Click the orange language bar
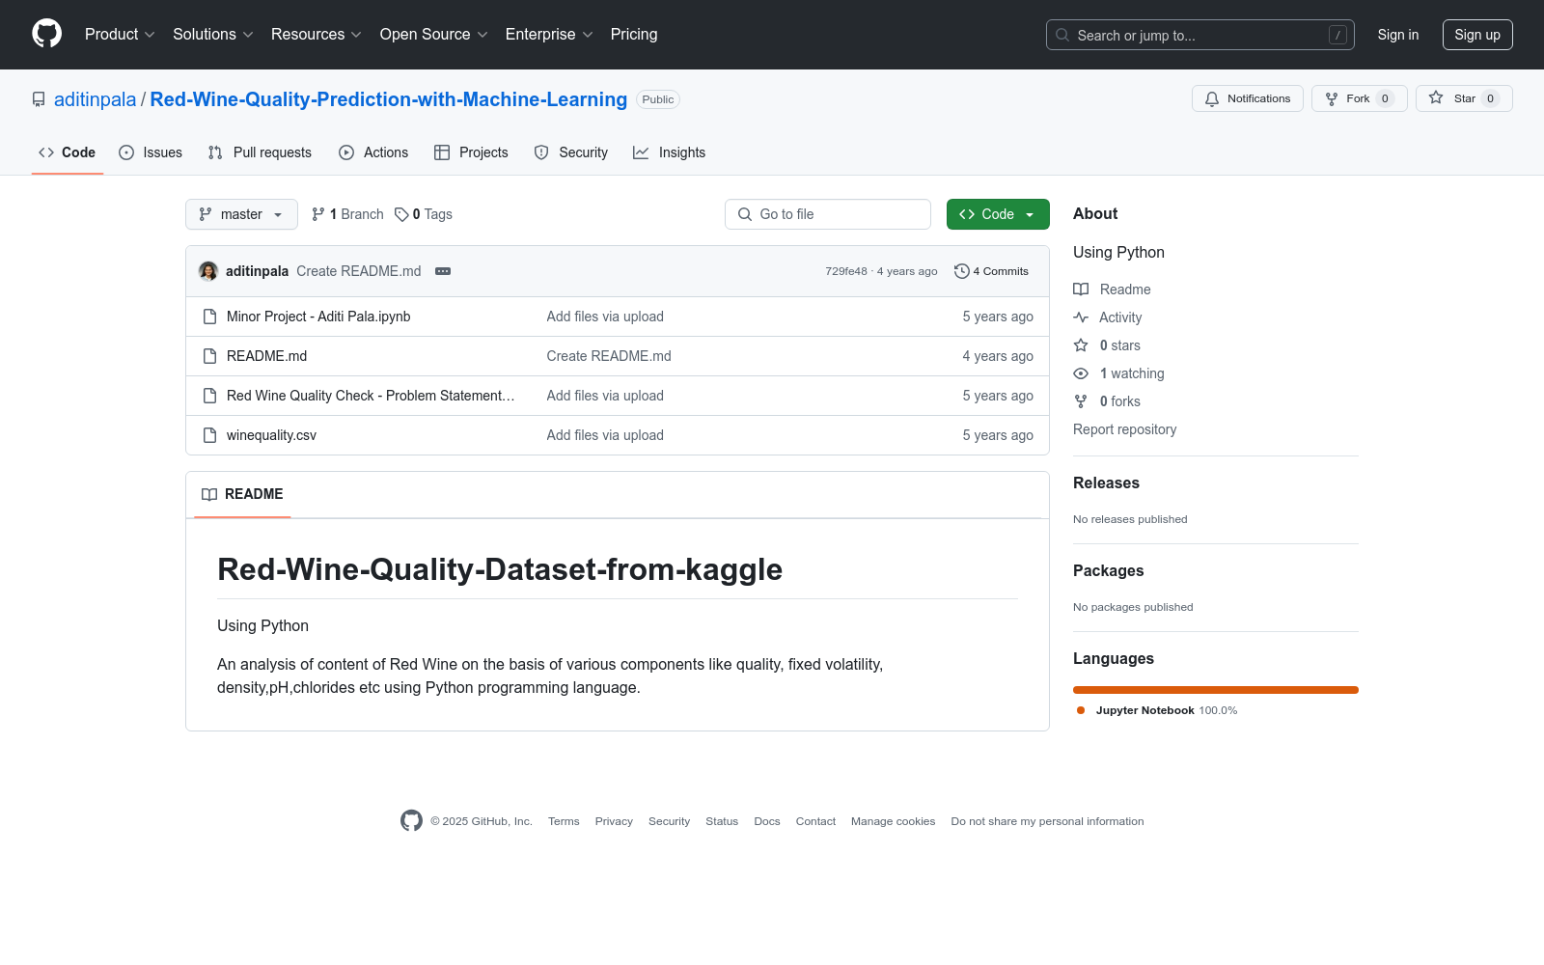The width and height of the screenshot is (1544, 965). pyautogui.click(x=1216, y=690)
